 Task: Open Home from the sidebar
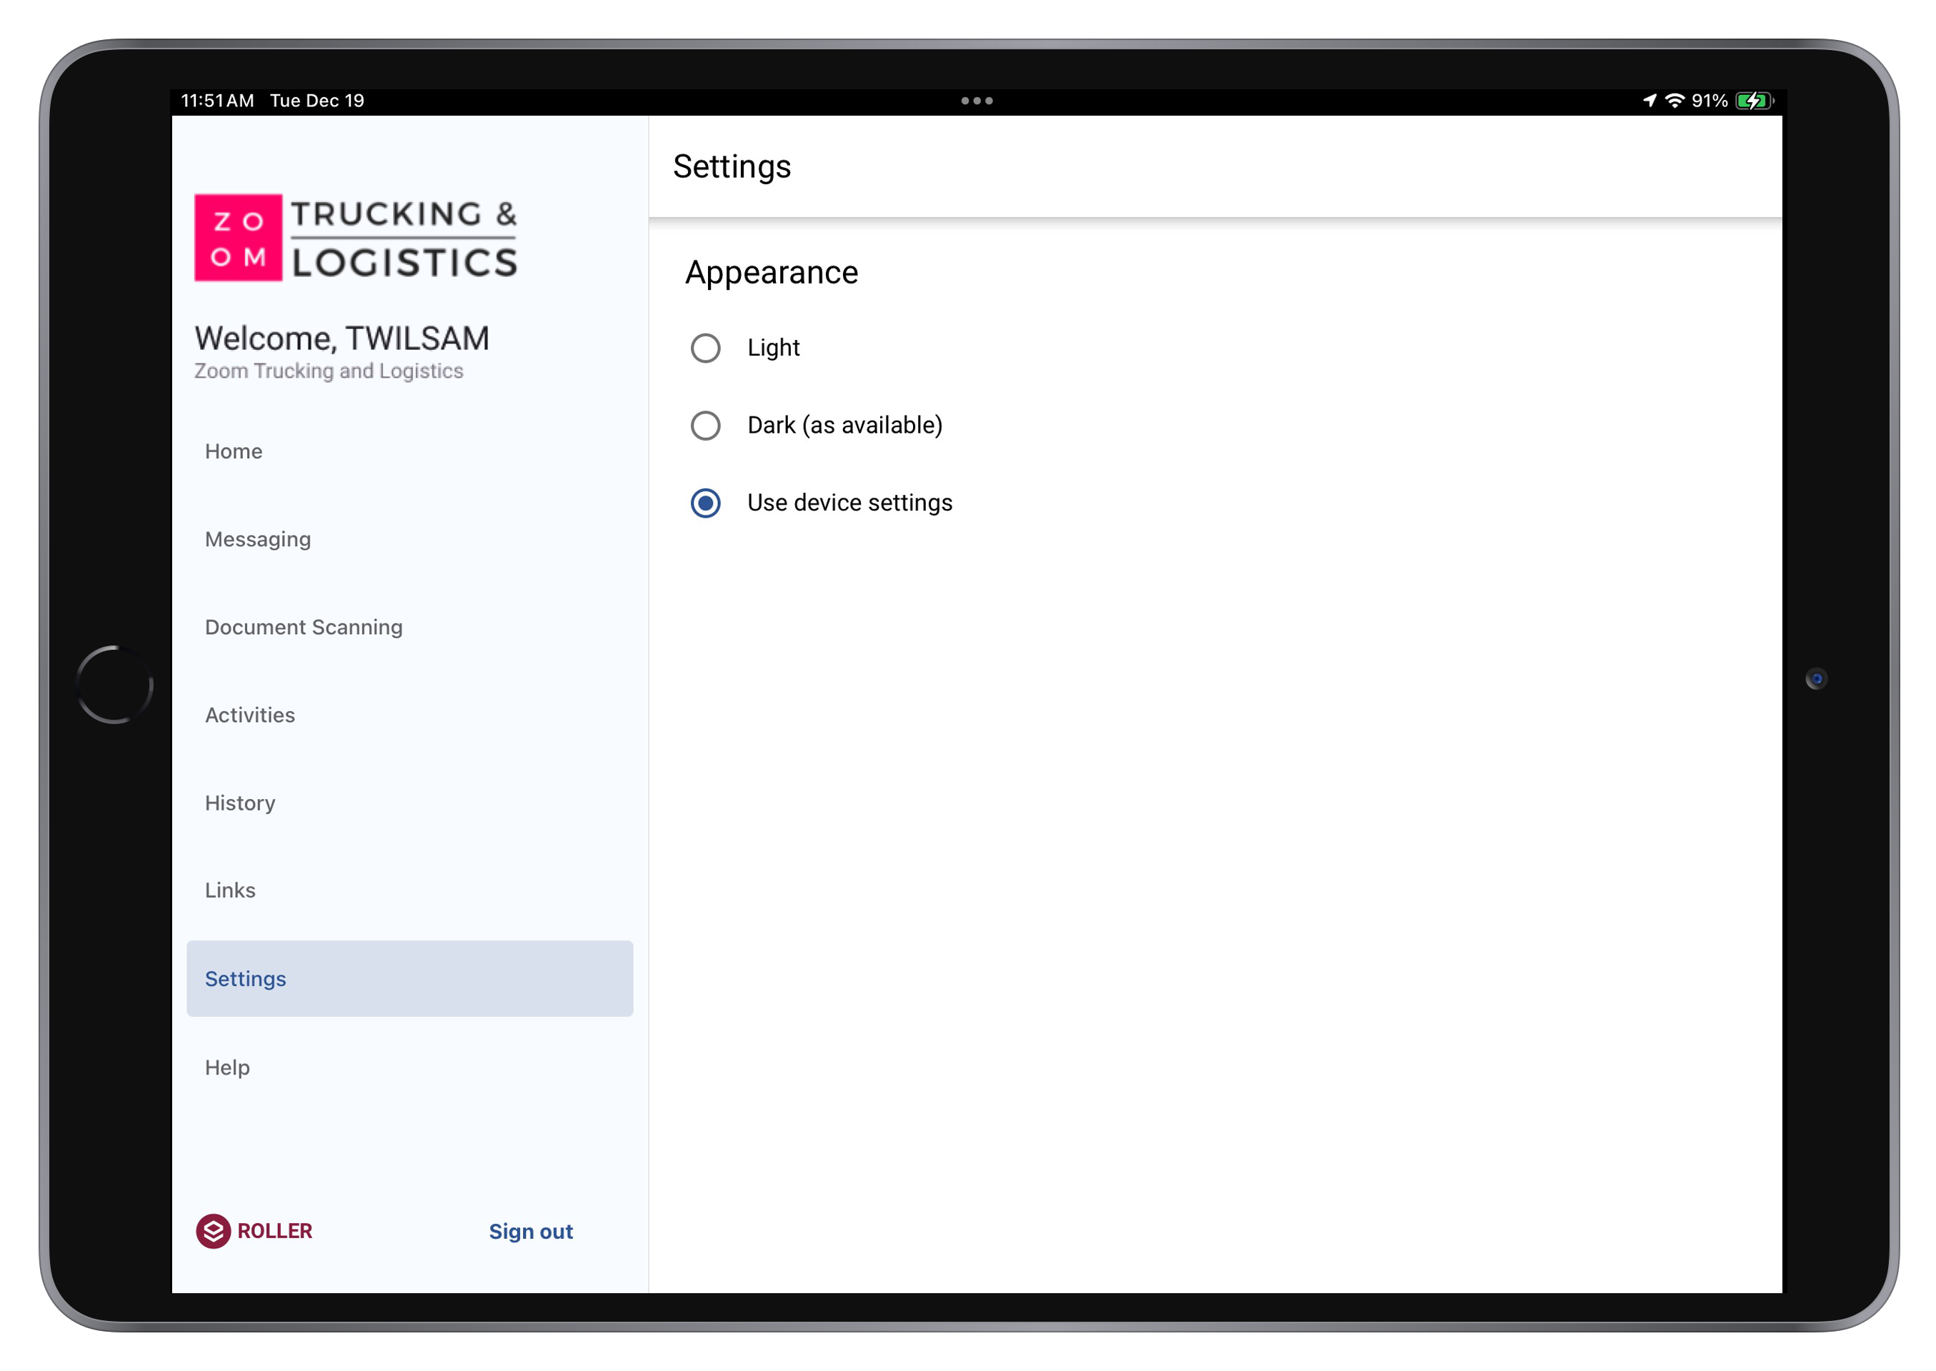coord(234,452)
